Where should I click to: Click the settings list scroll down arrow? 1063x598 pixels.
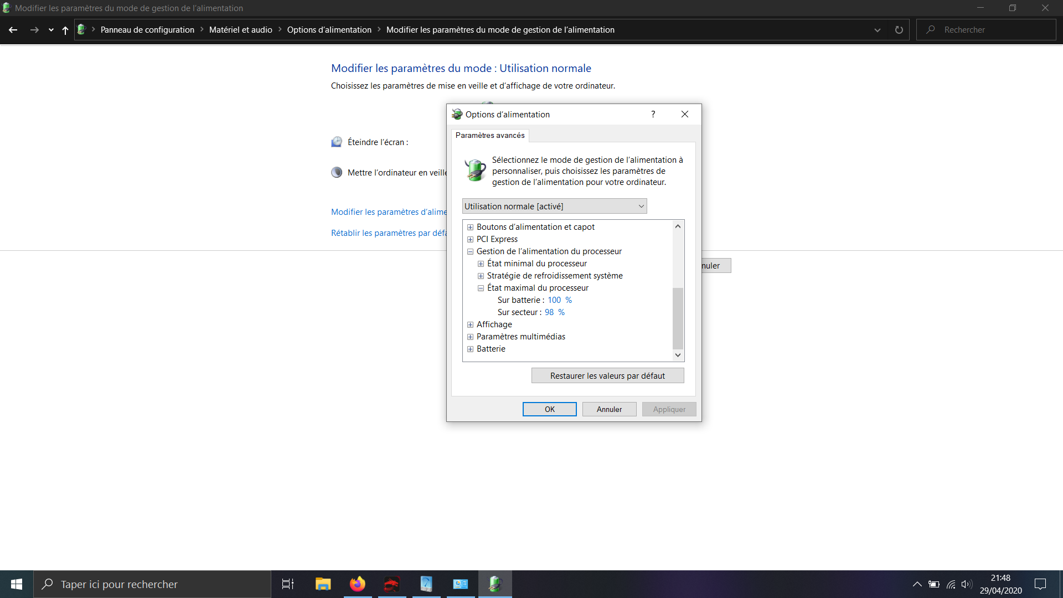[x=678, y=355]
